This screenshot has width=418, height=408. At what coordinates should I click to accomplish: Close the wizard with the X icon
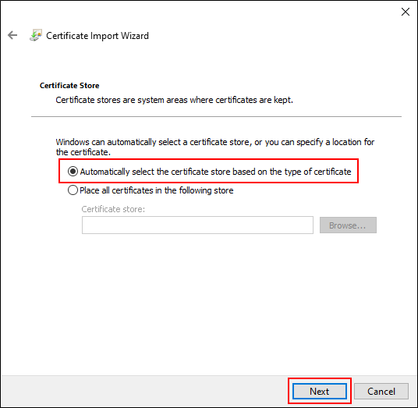pos(406,12)
